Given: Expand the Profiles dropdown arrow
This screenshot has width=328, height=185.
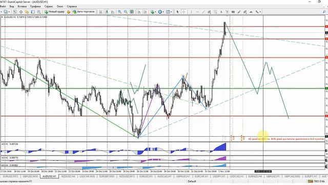Looking at the screenshot, I should coord(9,12).
